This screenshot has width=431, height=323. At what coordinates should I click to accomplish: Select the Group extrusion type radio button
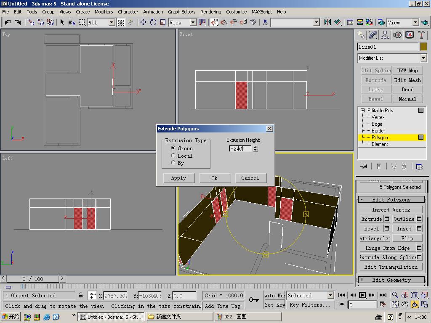[x=173, y=148]
